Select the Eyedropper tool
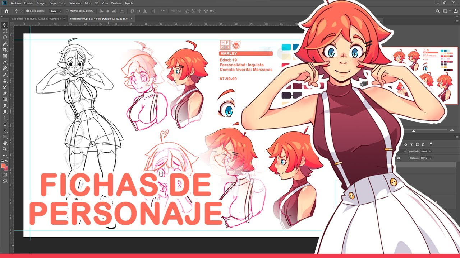The image size is (460, 258). (5, 62)
